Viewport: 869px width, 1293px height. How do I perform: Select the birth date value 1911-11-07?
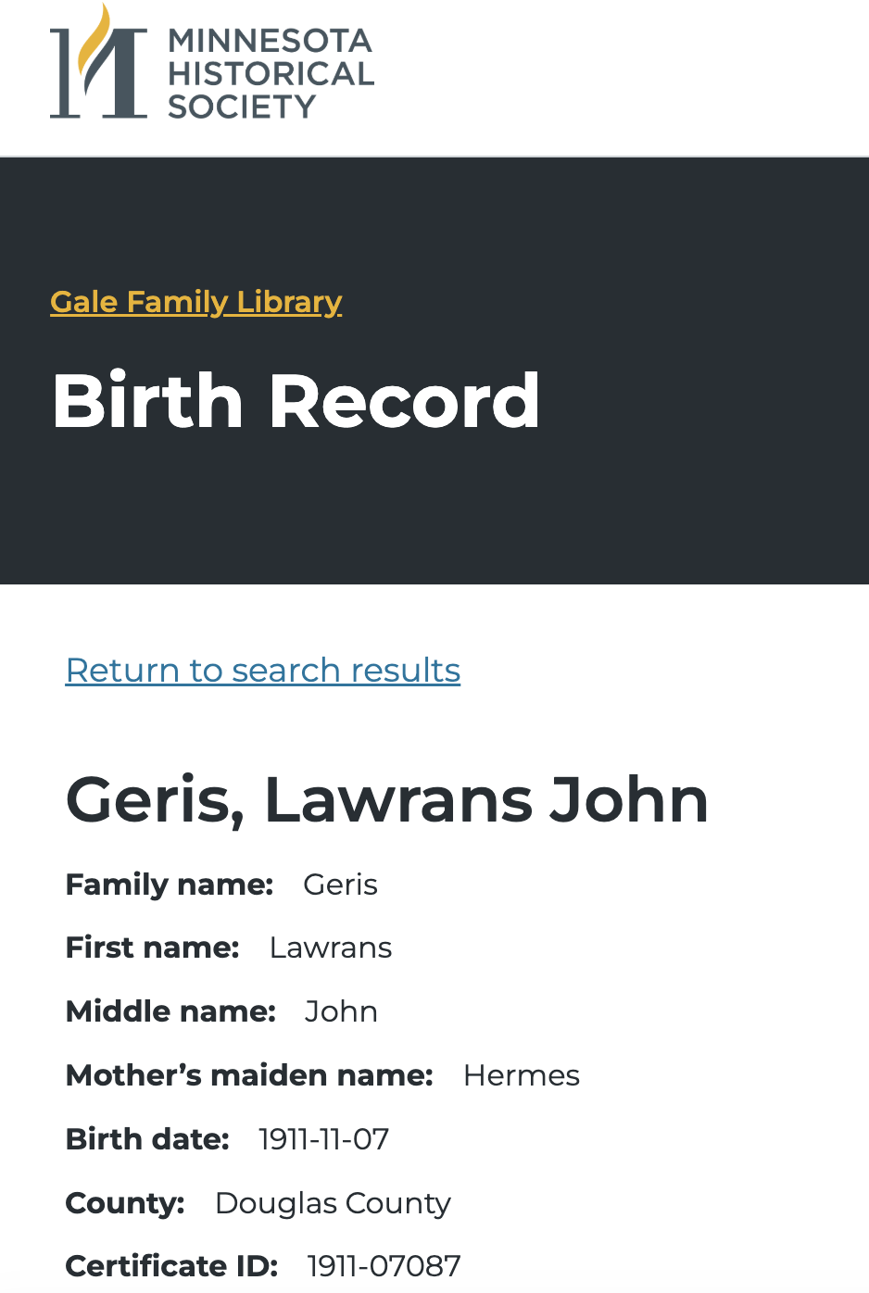point(324,1139)
